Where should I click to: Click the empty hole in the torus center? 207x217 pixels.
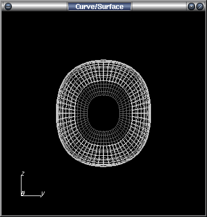click(103, 113)
